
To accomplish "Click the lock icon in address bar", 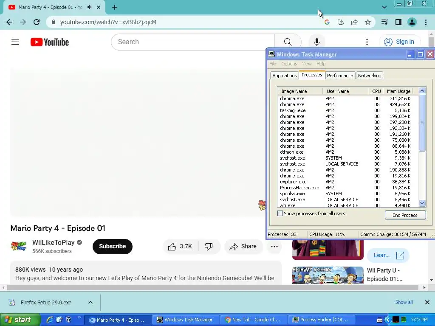I will [54, 22].
